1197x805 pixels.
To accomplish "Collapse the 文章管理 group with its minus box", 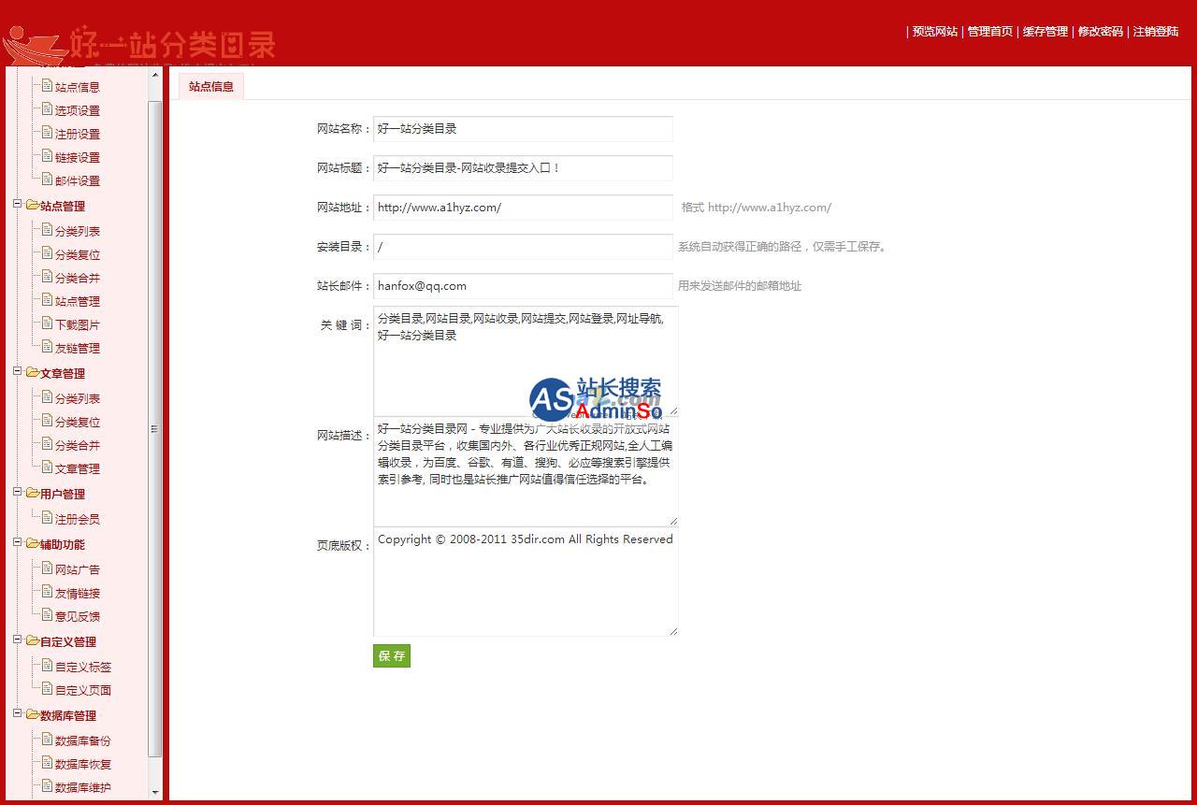I will [17, 371].
